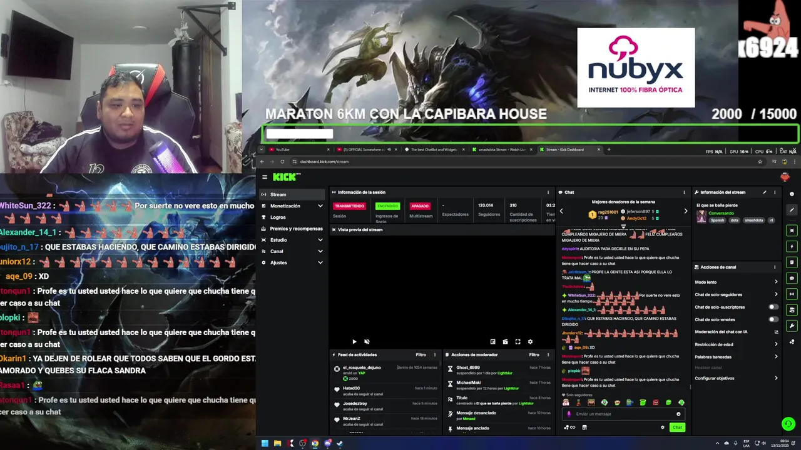Open the green support chat bubble
The image size is (801, 450).
point(788,424)
